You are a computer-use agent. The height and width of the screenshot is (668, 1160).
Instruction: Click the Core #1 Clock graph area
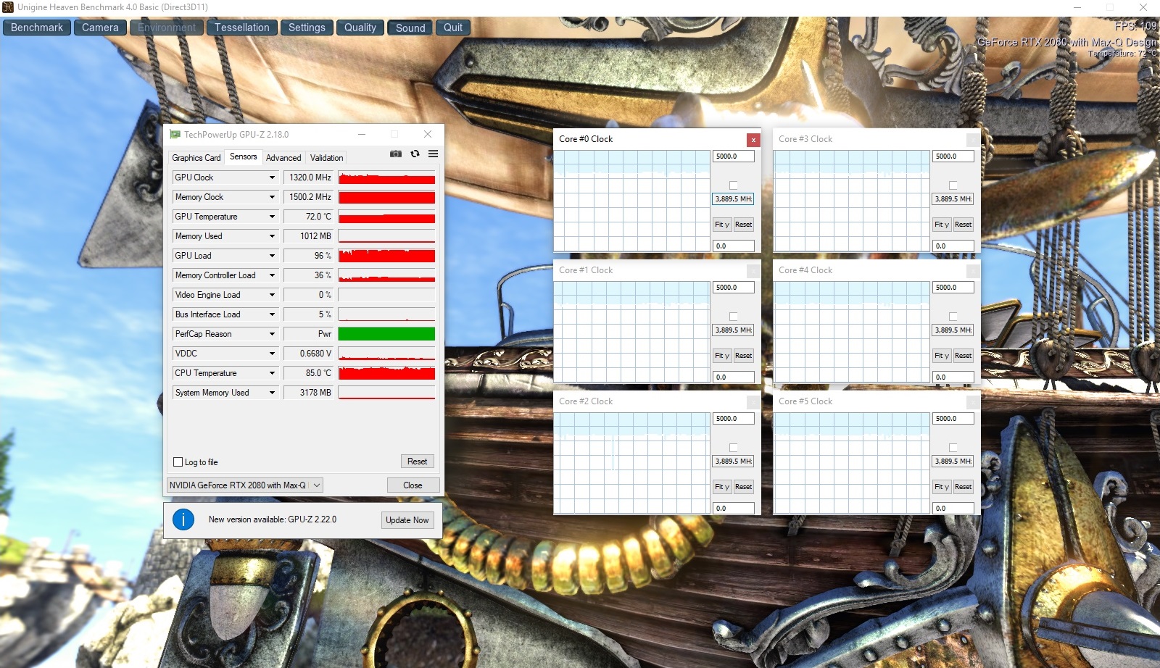632,332
